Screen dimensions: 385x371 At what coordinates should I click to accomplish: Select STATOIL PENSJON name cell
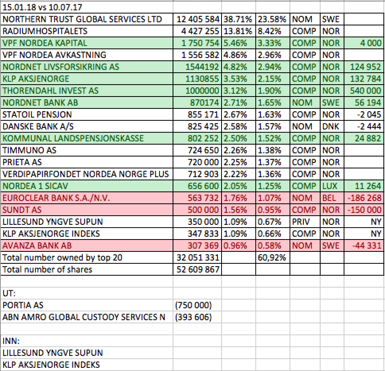point(87,114)
